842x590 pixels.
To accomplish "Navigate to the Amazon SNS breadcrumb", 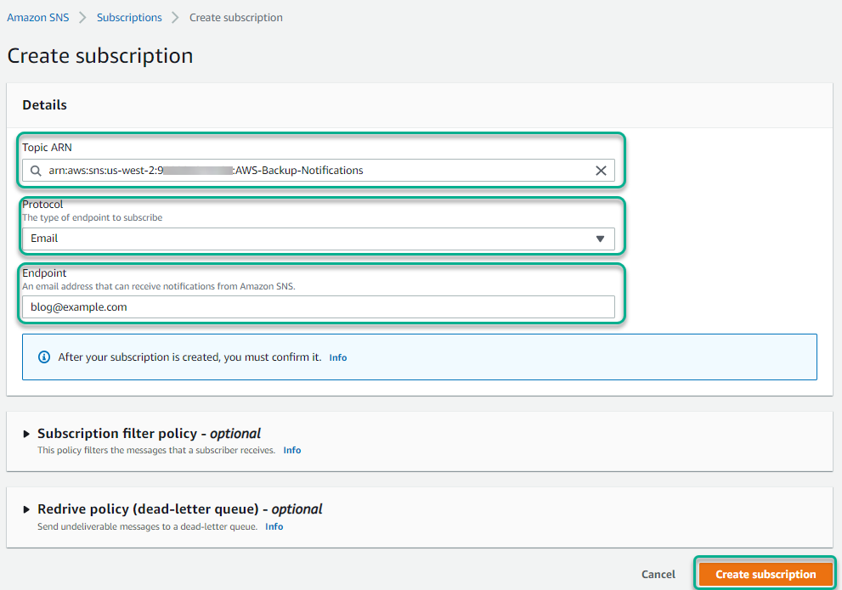I will click(x=37, y=17).
